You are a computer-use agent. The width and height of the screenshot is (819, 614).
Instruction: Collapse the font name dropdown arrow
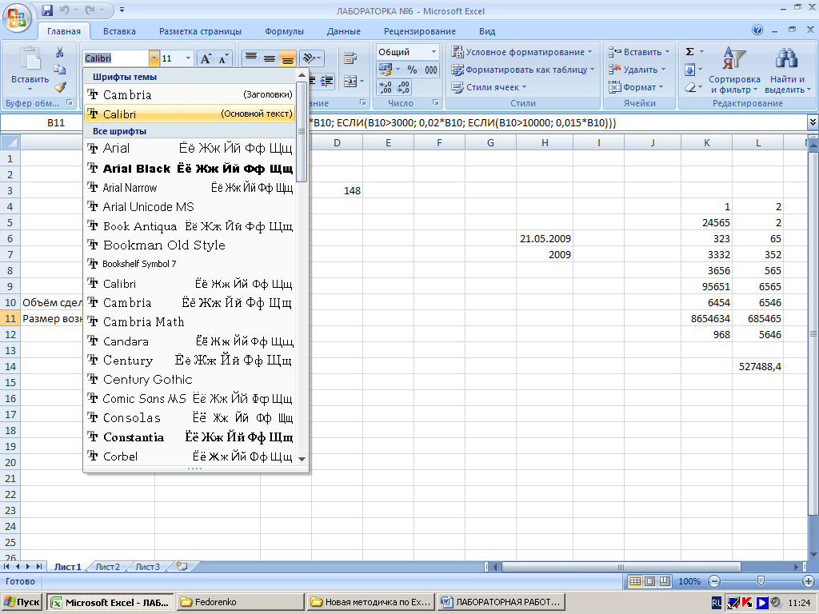tap(154, 58)
